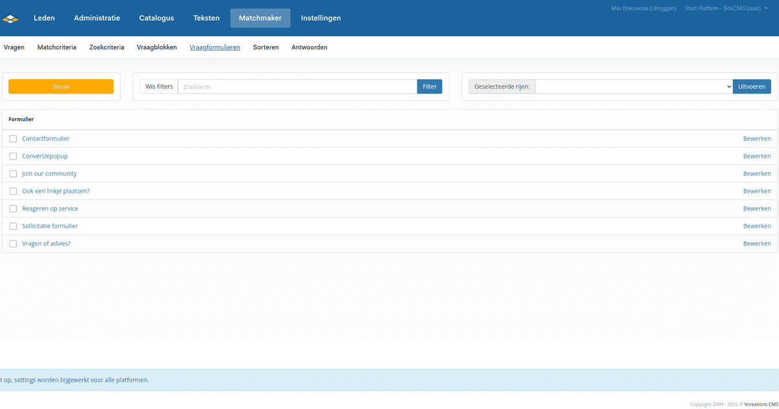The height and width of the screenshot is (409, 779).
Task: Open the Matchmaker menu item
Action: 260,18
